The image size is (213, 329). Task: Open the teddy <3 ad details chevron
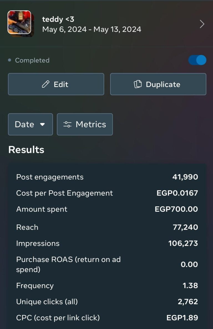coord(202,24)
